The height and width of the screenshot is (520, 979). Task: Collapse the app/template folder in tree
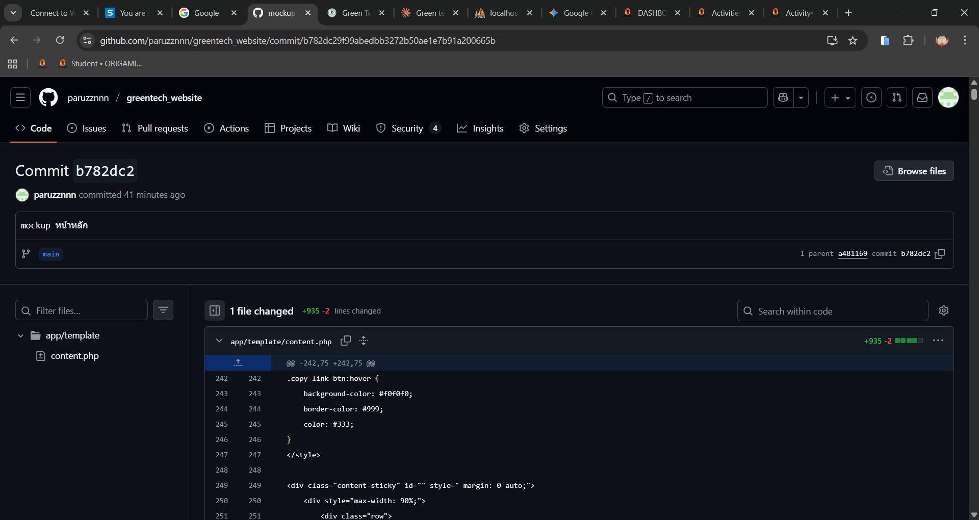[x=21, y=335]
